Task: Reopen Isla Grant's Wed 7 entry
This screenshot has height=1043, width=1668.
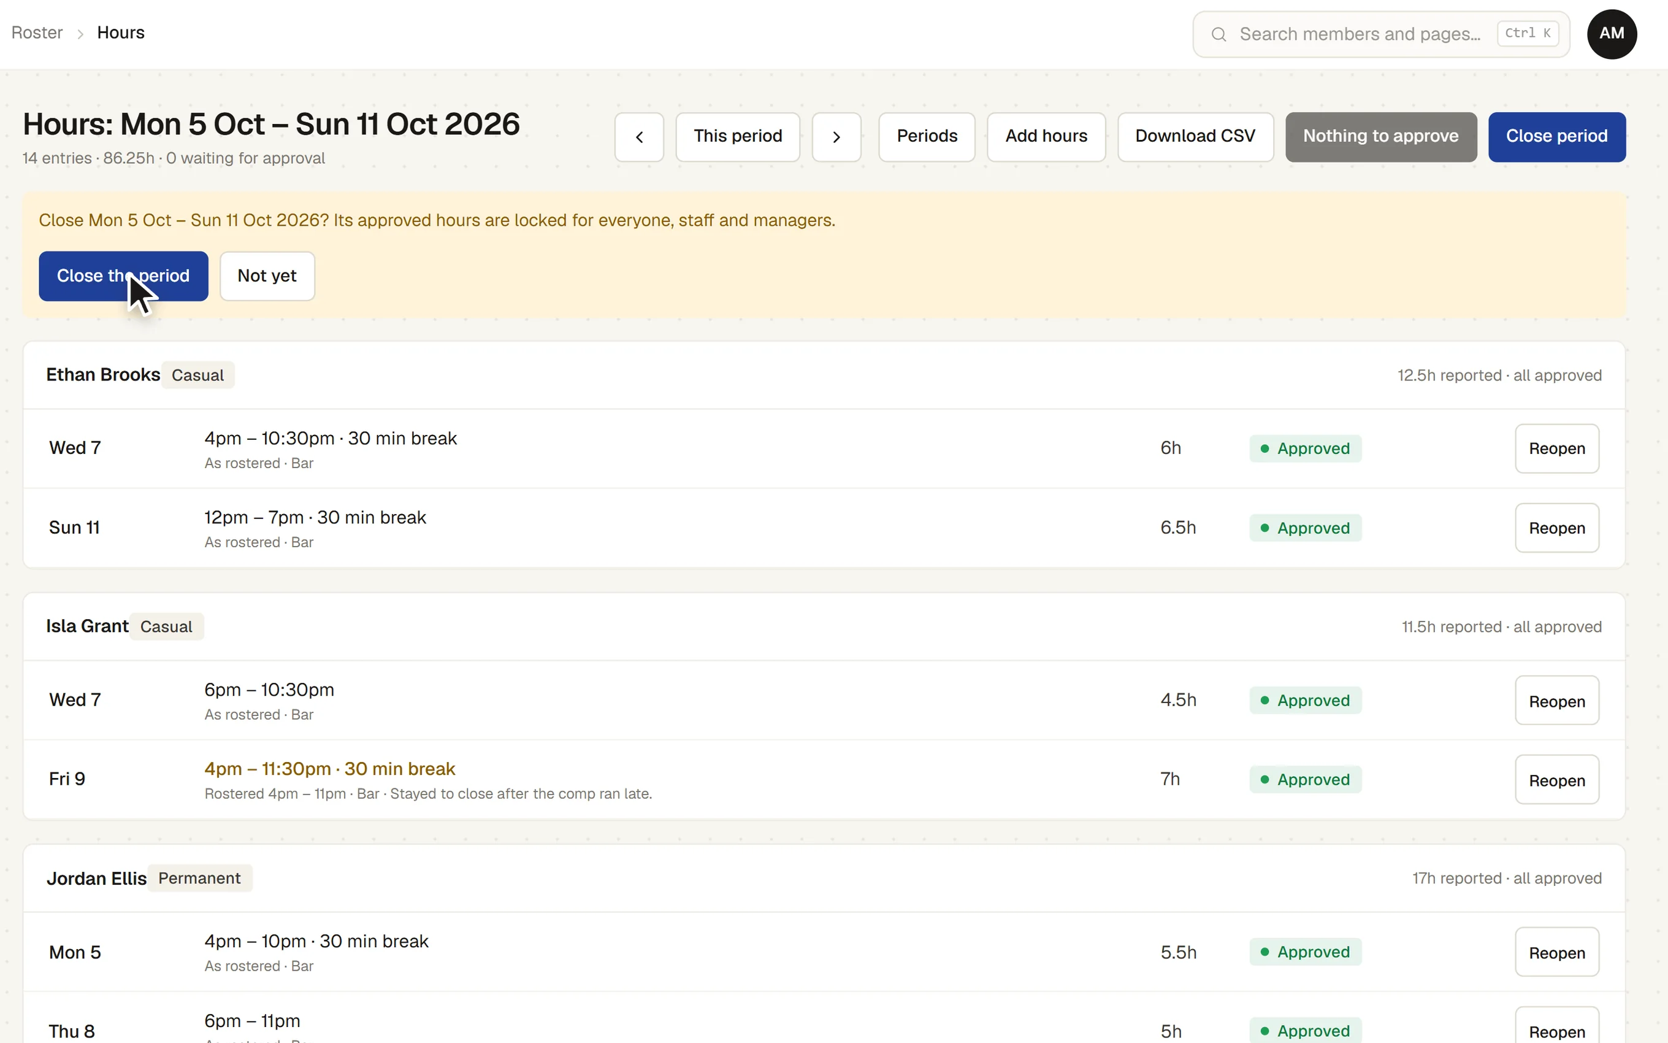Action: pyautogui.click(x=1556, y=700)
